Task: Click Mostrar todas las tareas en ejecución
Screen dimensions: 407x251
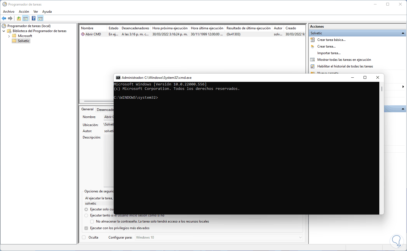Action: pos(344,60)
